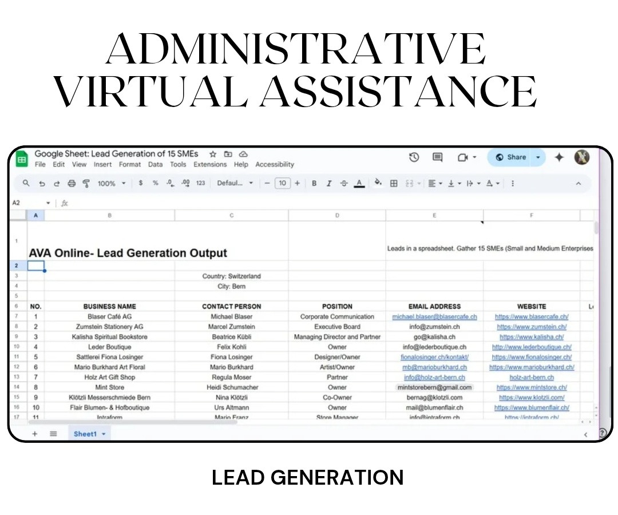Screen dimensions: 618x515
Task: Open the zoom 100% dropdown
Action: pyautogui.click(x=111, y=184)
